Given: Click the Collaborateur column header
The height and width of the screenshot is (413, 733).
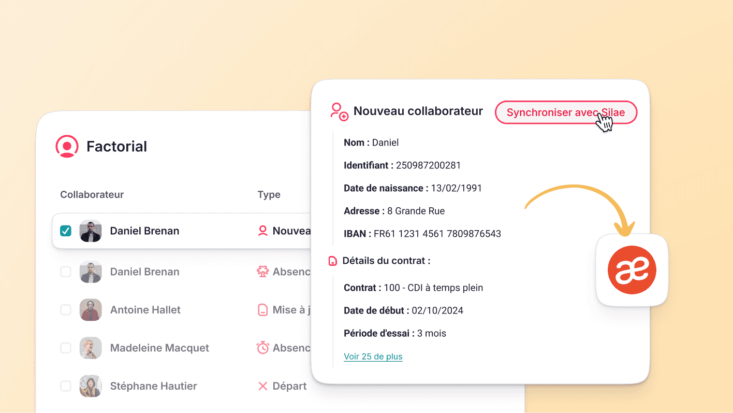Looking at the screenshot, I should 92,194.
